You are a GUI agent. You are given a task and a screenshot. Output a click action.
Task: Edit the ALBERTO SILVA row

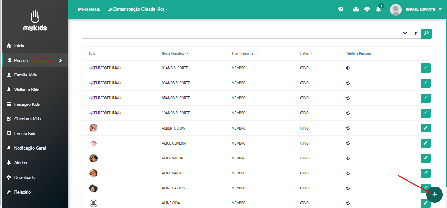(425, 128)
